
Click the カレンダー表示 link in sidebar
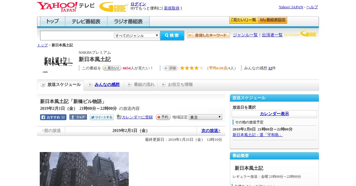pos(274,114)
